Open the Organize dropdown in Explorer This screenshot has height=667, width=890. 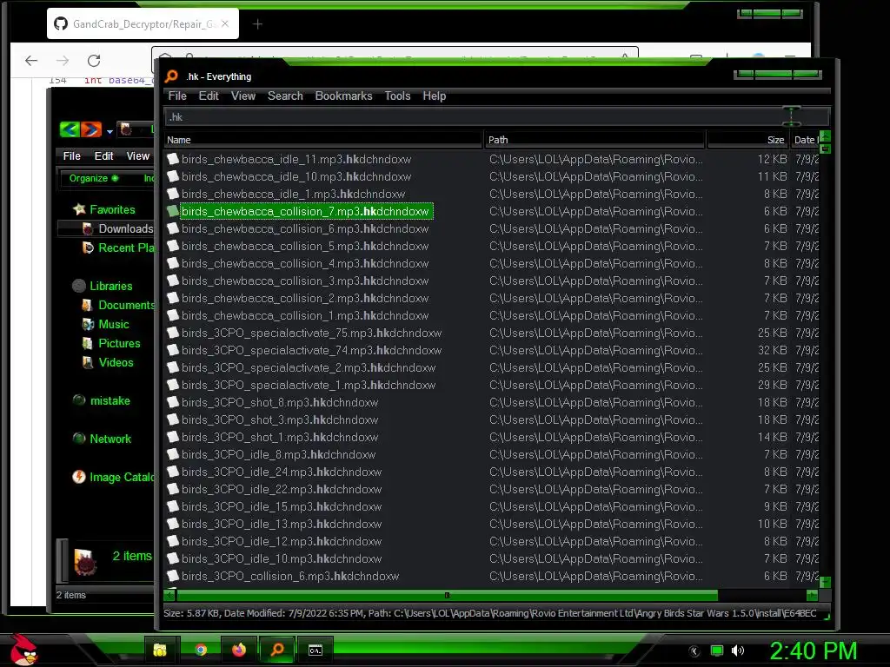tap(94, 178)
